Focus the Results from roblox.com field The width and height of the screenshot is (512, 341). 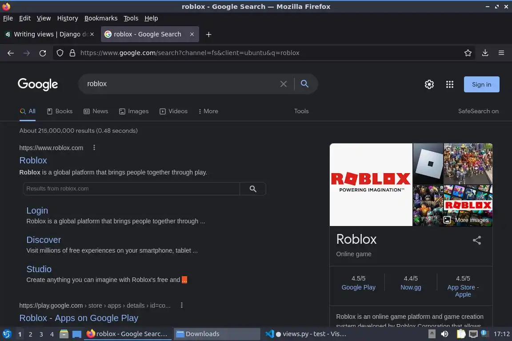pyautogui.click(x=131, y=189)
